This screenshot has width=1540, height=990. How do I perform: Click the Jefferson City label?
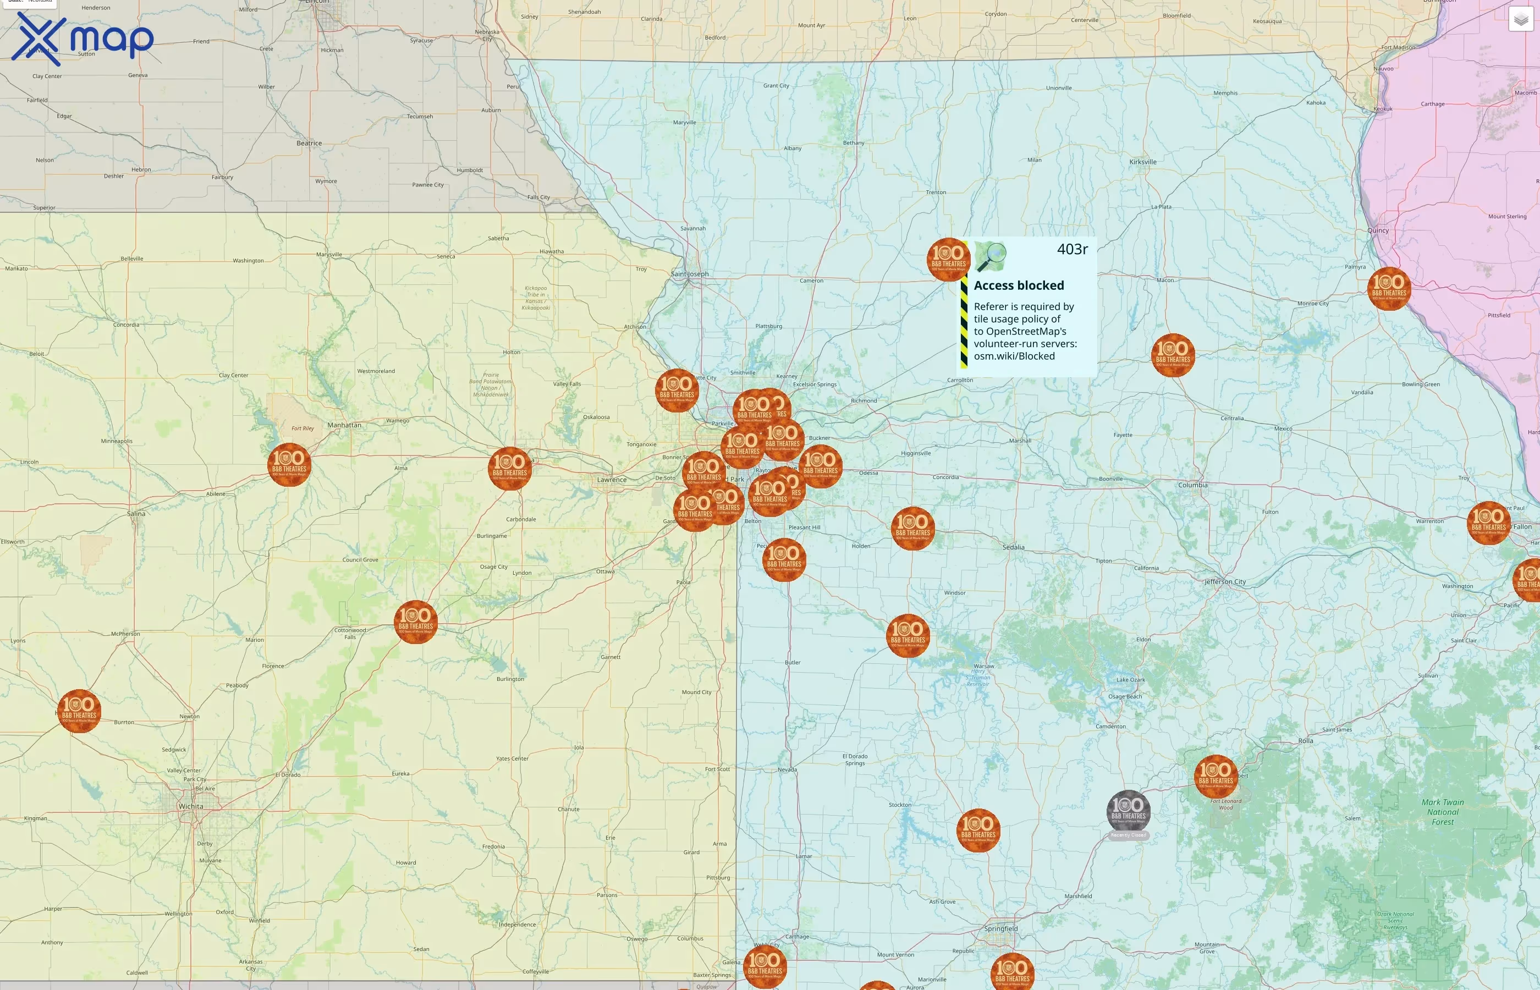1225,582
